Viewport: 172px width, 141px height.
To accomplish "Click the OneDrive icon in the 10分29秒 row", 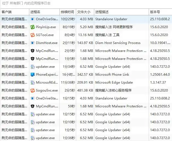I will [33, 19].
